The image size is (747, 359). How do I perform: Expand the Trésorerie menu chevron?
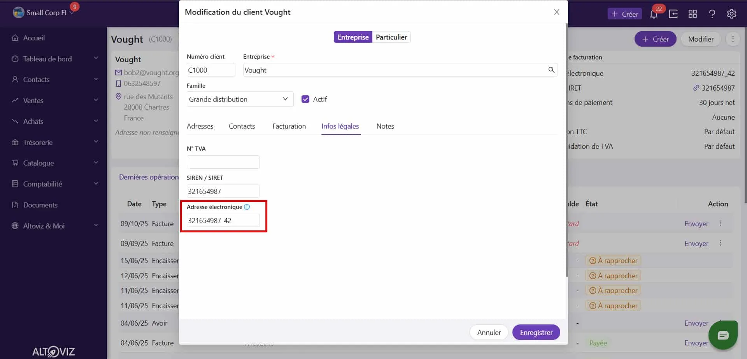pos(96,142)
